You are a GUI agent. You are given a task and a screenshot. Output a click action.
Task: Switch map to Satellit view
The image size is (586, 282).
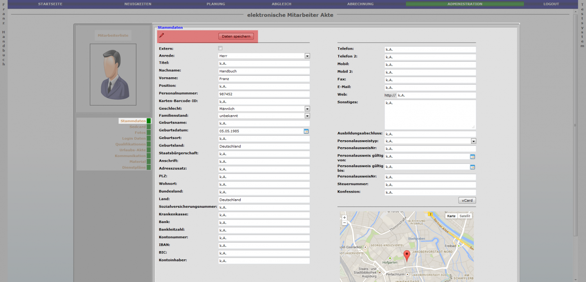tap(465, 216)
